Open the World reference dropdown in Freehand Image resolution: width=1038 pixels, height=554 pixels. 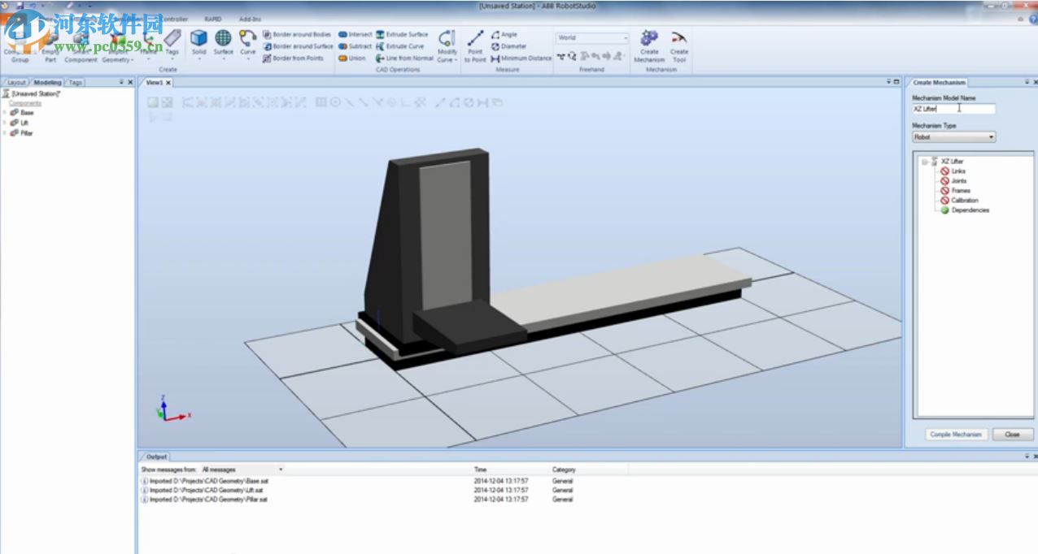[626, 37]
